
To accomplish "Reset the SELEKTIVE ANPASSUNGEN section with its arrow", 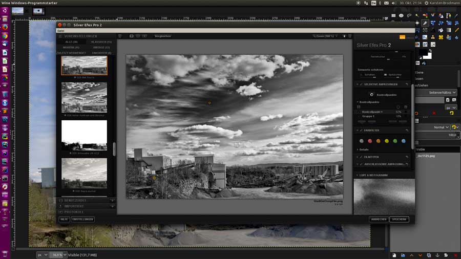I will coord(407,84).
